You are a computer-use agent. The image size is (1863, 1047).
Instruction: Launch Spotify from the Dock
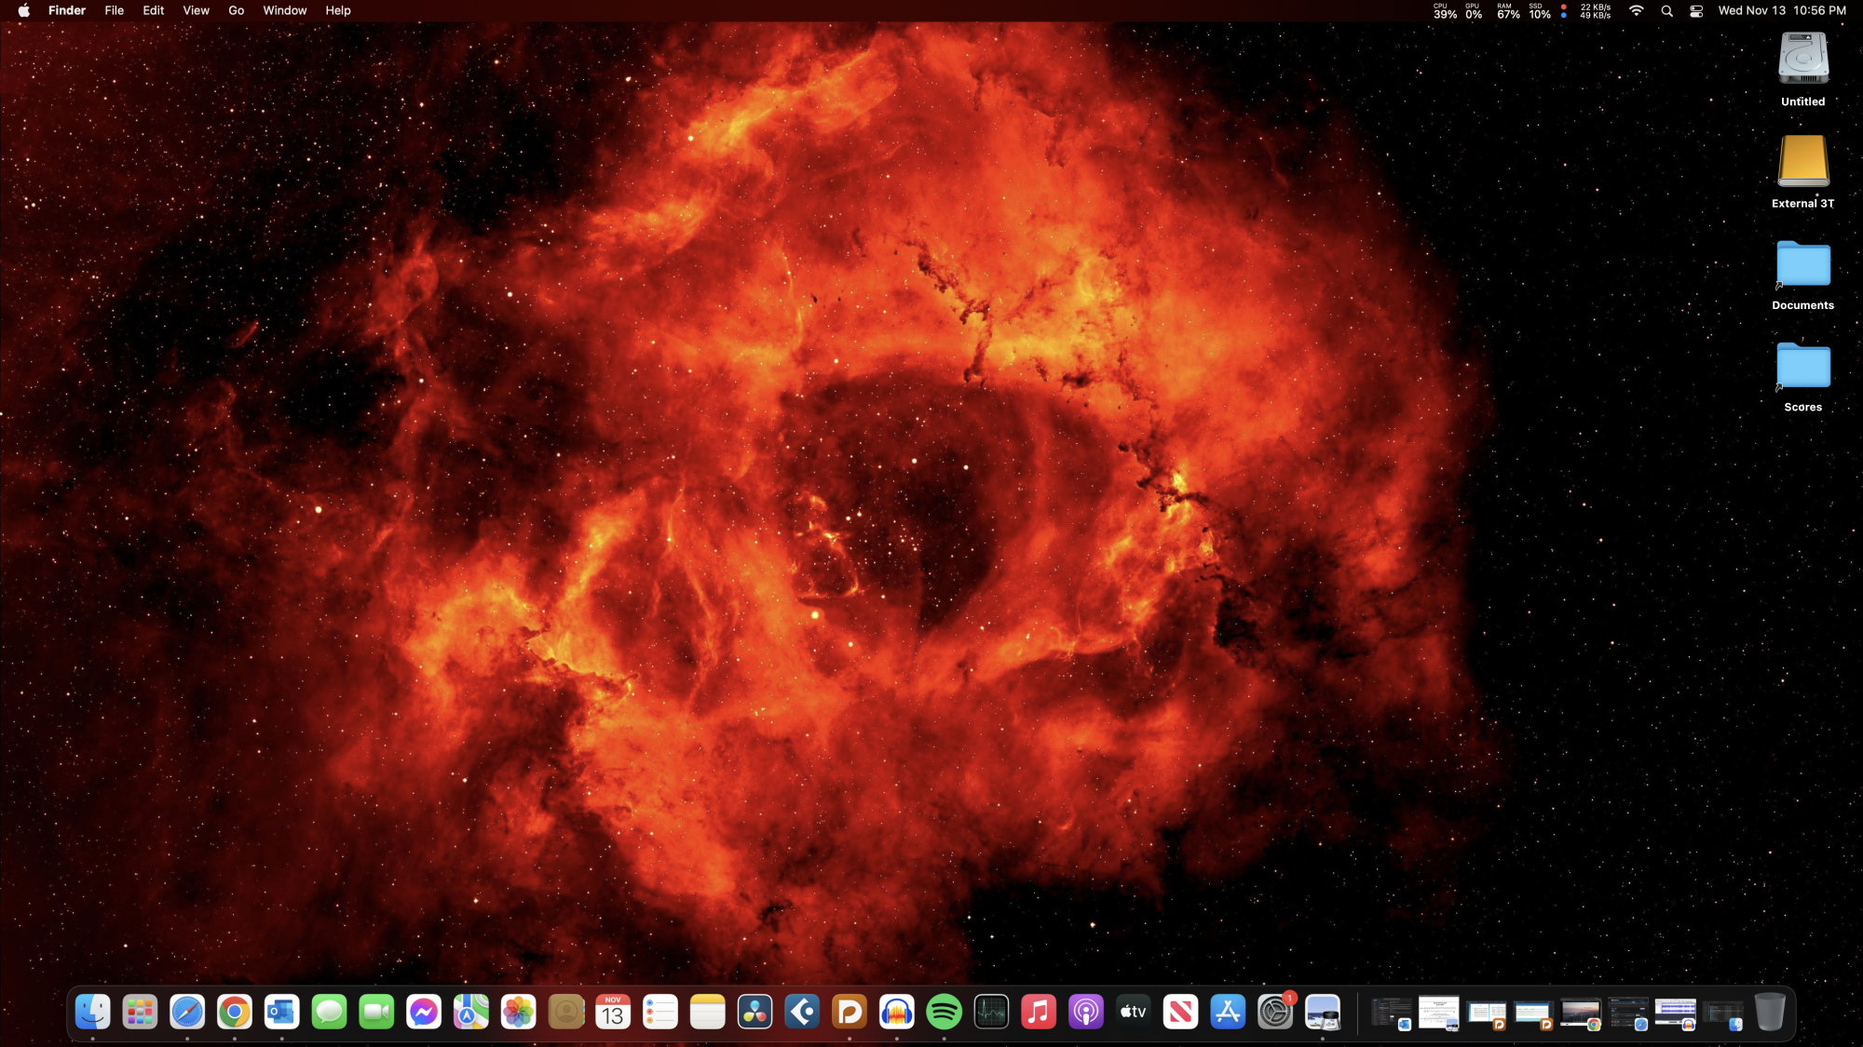pyautogui.click(x=944, y=1012)
